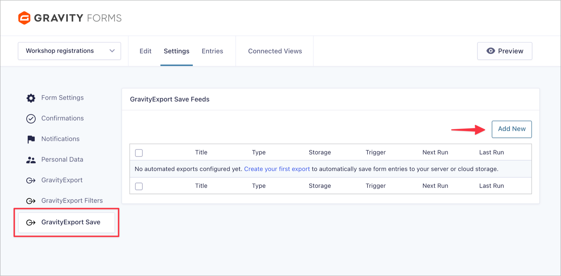Open Personal Data settings

pos(62,159)
